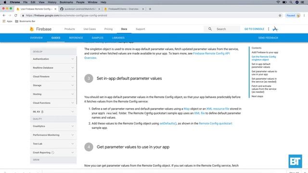308x173 pixels.
Task: Jump to Next steps in Contents
Action: point(257,96)
